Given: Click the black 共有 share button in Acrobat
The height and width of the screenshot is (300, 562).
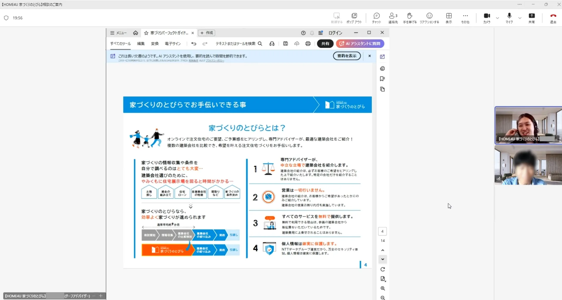Looking at the screenshot, I should click(x=325, y=44).
